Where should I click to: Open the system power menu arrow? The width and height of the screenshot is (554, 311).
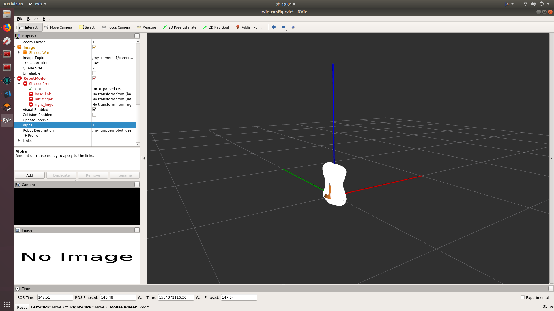pos(549,4)
